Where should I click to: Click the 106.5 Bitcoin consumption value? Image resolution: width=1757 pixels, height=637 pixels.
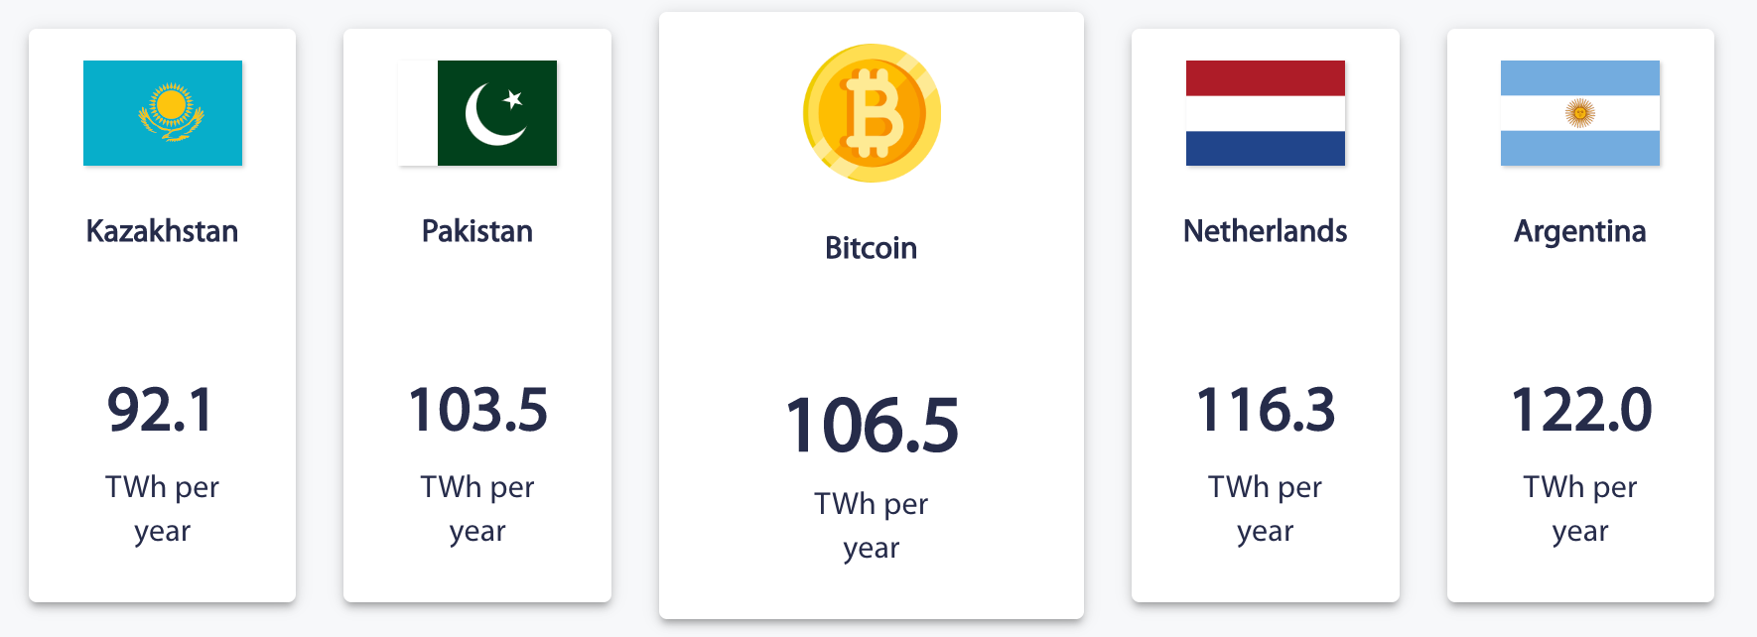pyautogui.click(x=872, y=426)
